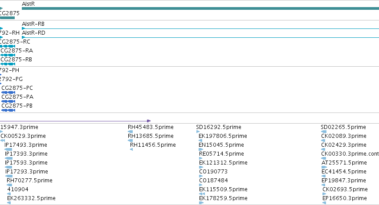
Task: Click the IP17493.3prime EST glyph
Action: tap(8, 149)
